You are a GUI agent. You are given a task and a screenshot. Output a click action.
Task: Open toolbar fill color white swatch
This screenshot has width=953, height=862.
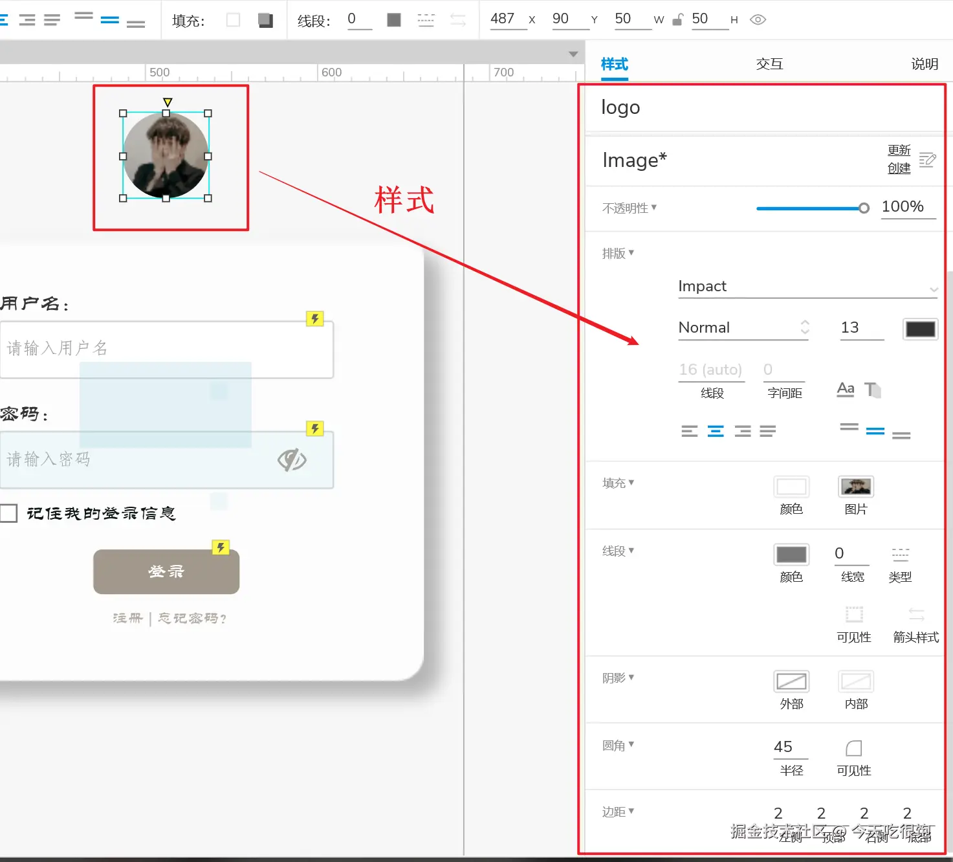click(x=234, y=20)
